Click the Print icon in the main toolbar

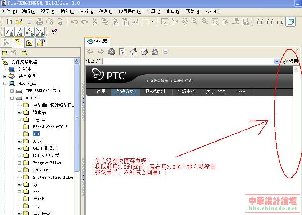(x=40, y=22)
